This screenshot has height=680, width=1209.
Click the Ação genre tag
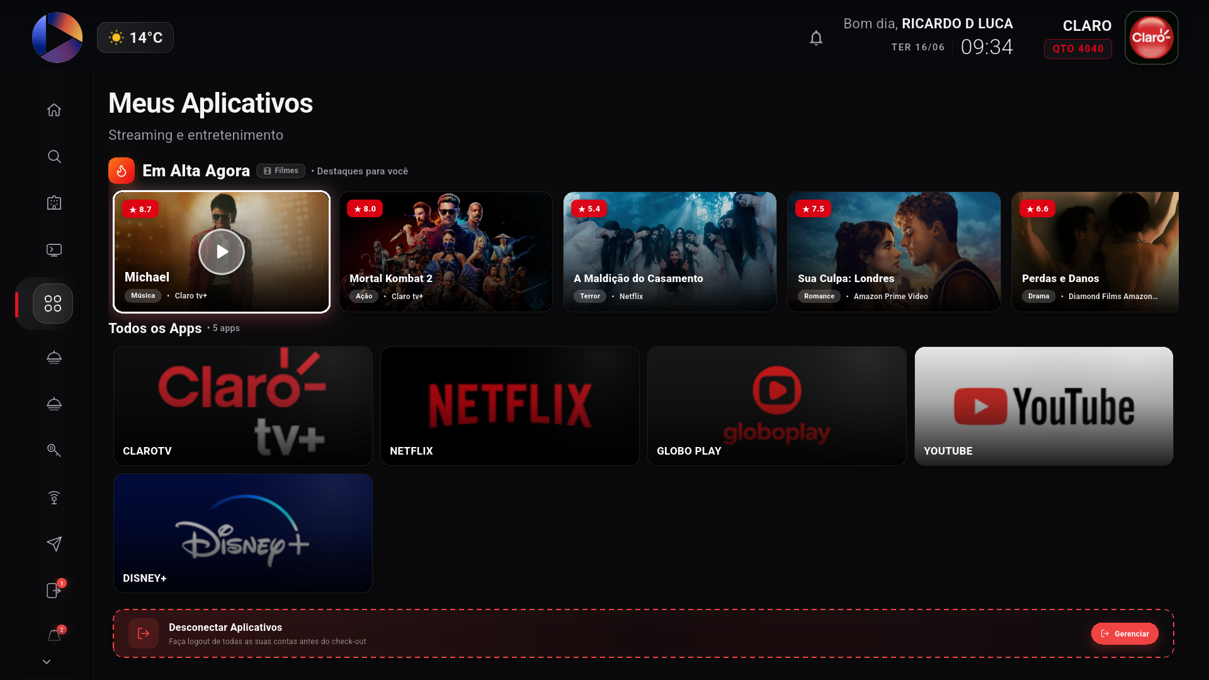coord(364,297)
